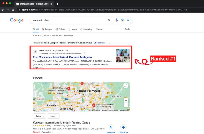
Task: Open a new browser tab
Action: click(57, 4)
